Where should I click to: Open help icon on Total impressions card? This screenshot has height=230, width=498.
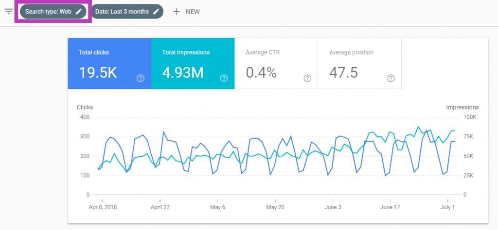point(224,78)
